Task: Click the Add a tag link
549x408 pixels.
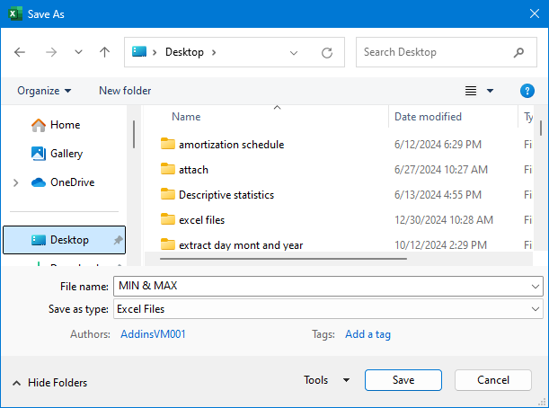Action: coord(367,334)
